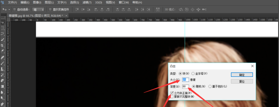The width and height of the screenshot is (279, 107).
Task: Close the 蔡健雅.jpg document tab
Action: (66, 16)
